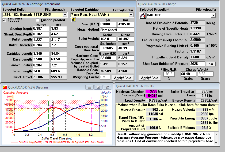Viewport: 225px width, 152px height.
Task: Click the Bullet Length inches field
Action: (41, 40)
